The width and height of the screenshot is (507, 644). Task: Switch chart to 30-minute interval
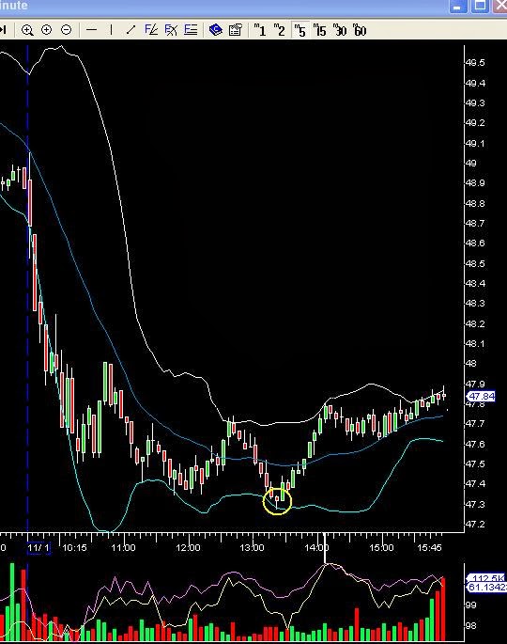point(340,30)
